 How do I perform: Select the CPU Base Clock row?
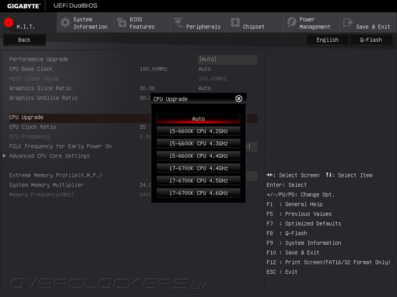point(133,69)
